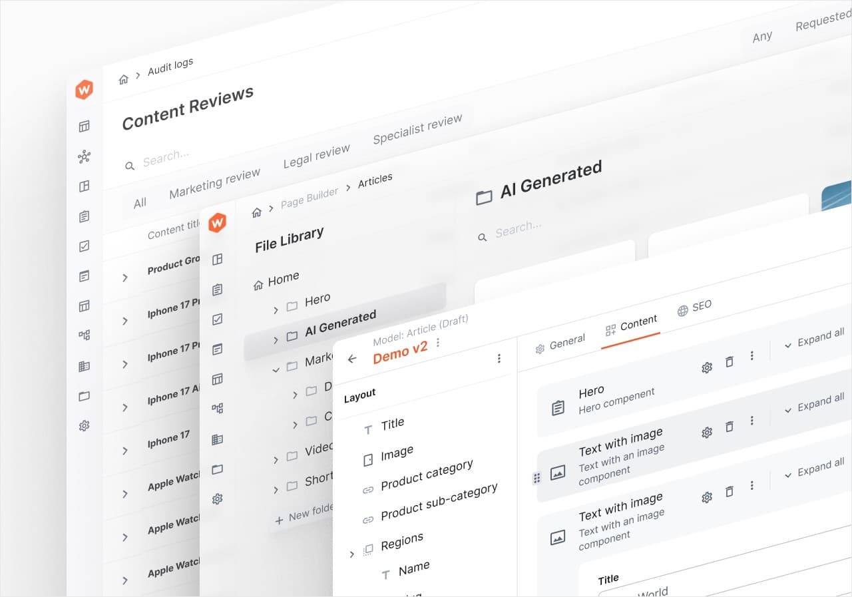Screen dimensions: 852x597
Task: Delete the Hero component with the trash icon
Action: tap(730, 361)
